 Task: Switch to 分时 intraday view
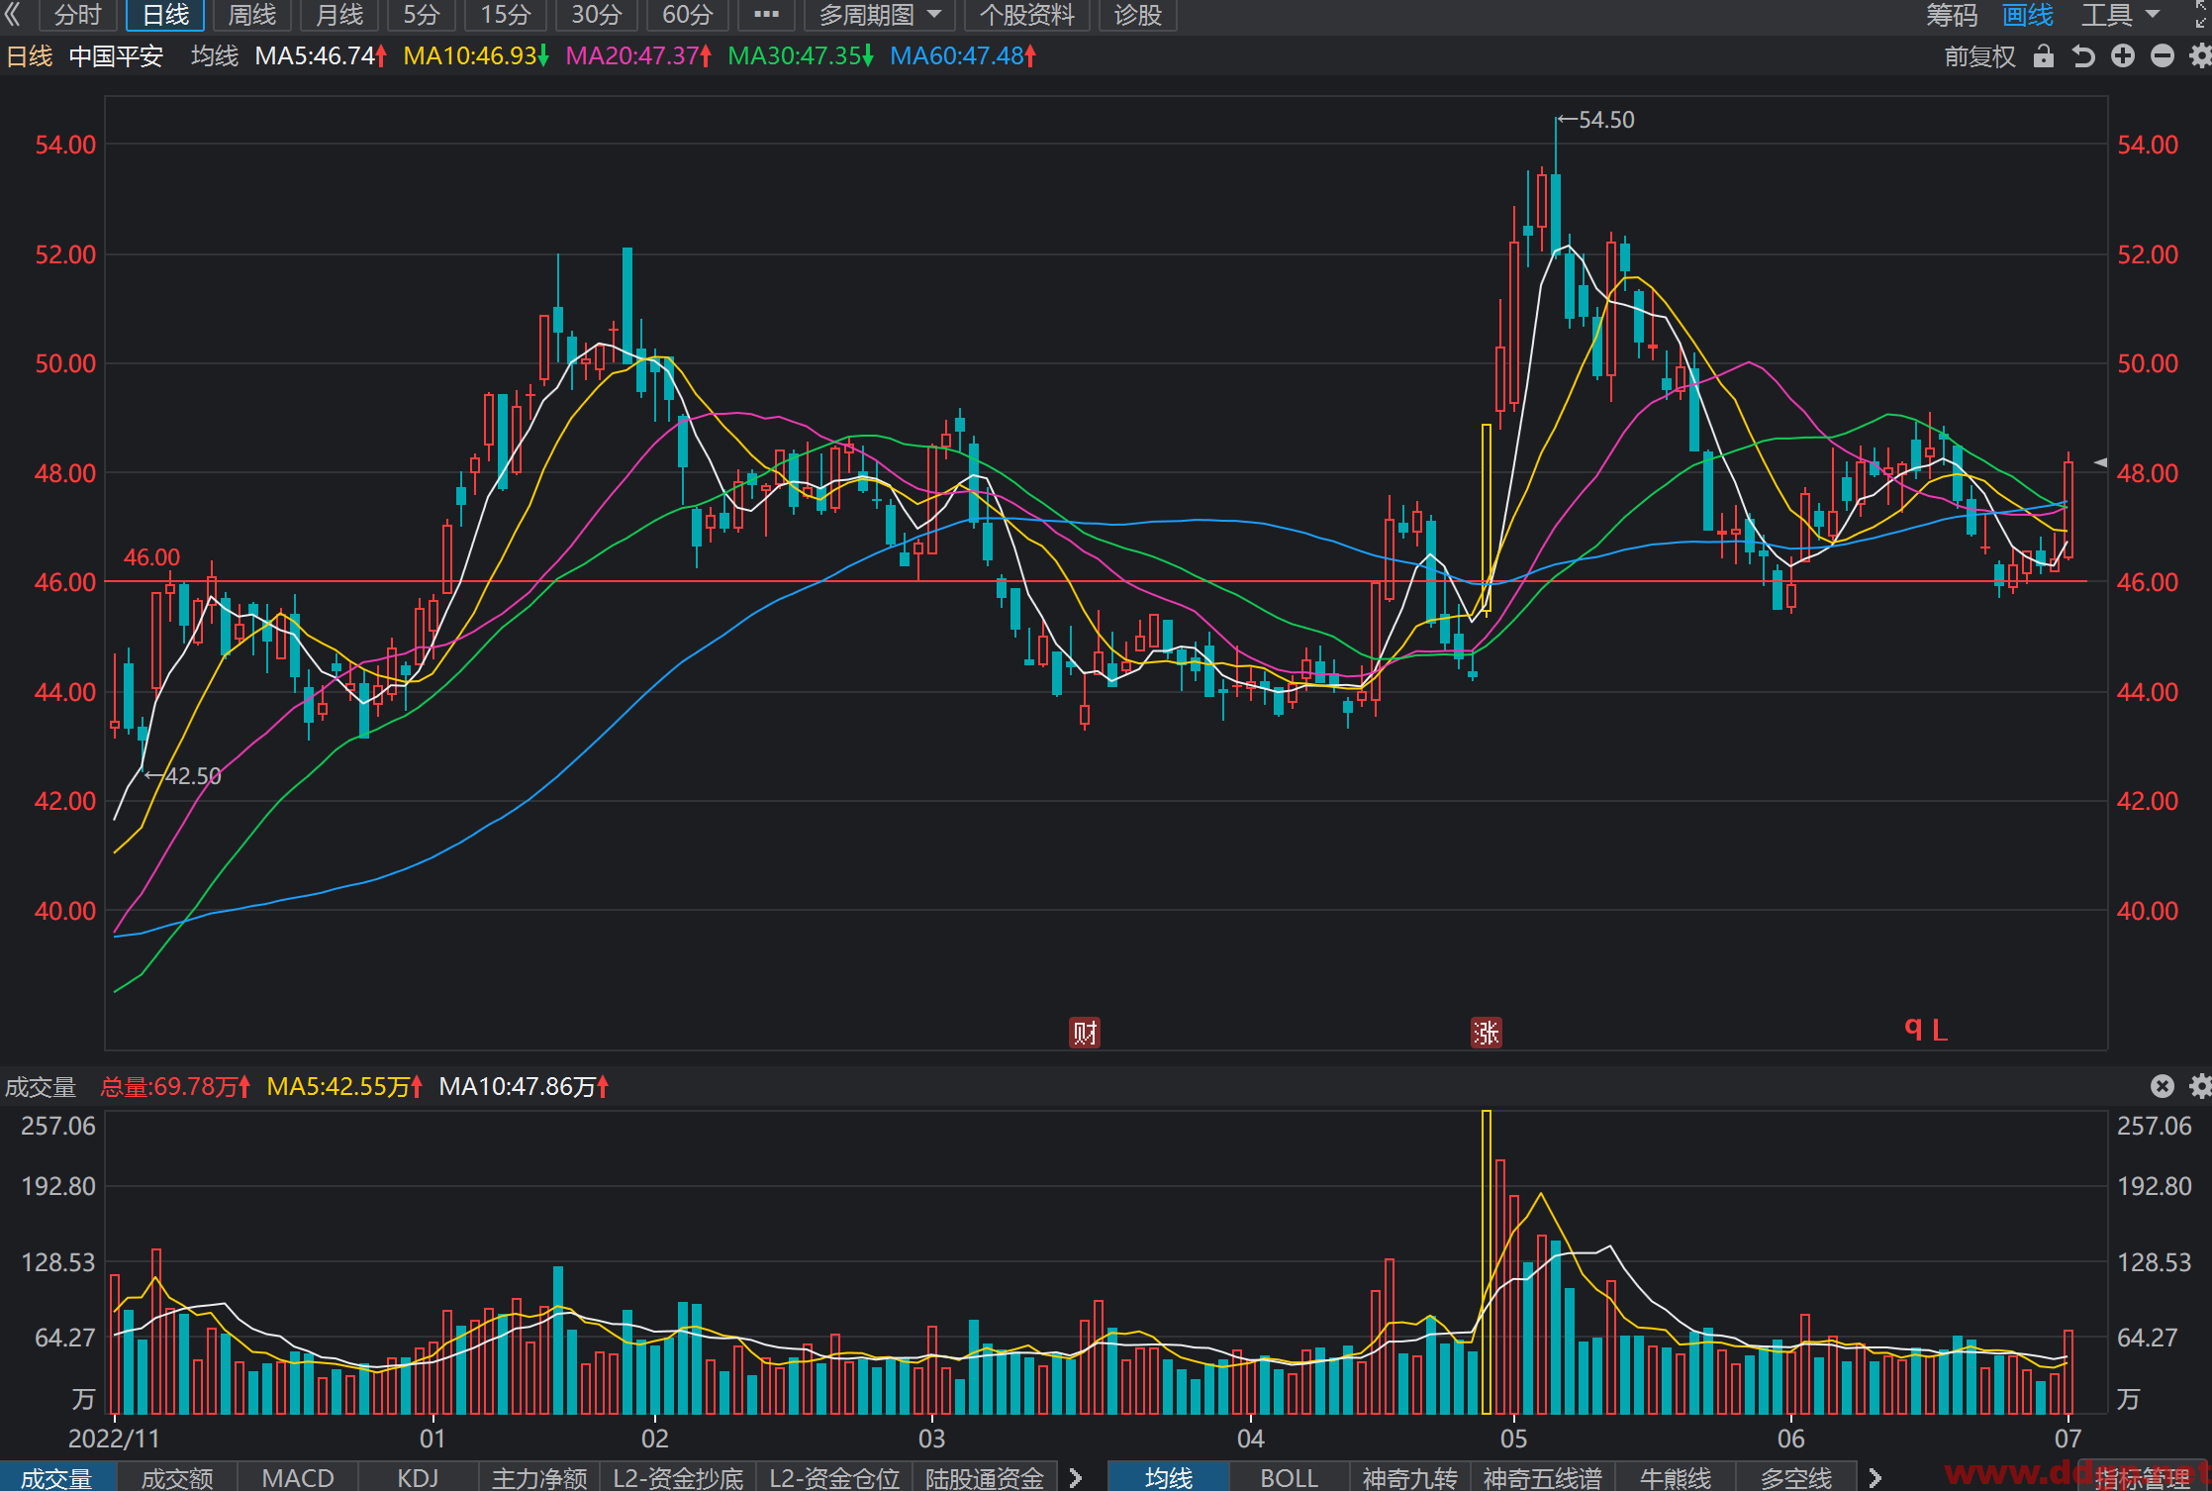(78, 14)
